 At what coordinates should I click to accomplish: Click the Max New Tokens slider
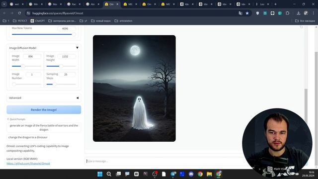point(44,34)
